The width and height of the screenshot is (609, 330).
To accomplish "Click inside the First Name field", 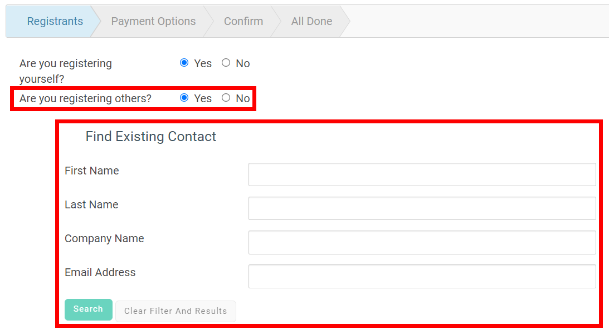I will click(x=422, y=174).
